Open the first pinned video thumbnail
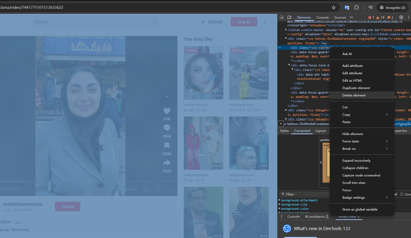The width and height of the screenshot is (411, 238). [203, 73]
